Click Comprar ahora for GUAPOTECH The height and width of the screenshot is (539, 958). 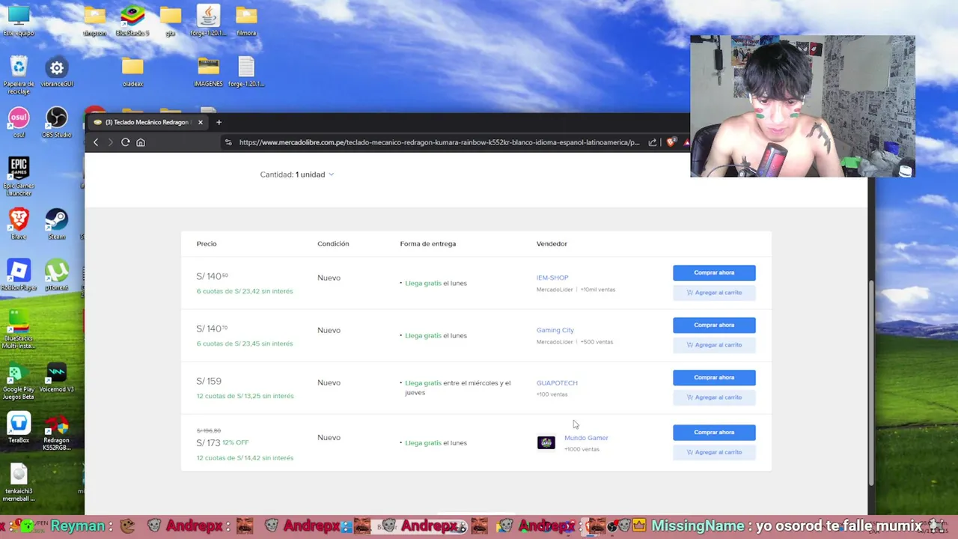coord(714,377)
